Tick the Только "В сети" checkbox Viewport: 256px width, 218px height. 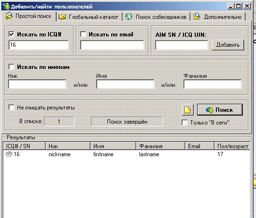(x=184, y=123)
